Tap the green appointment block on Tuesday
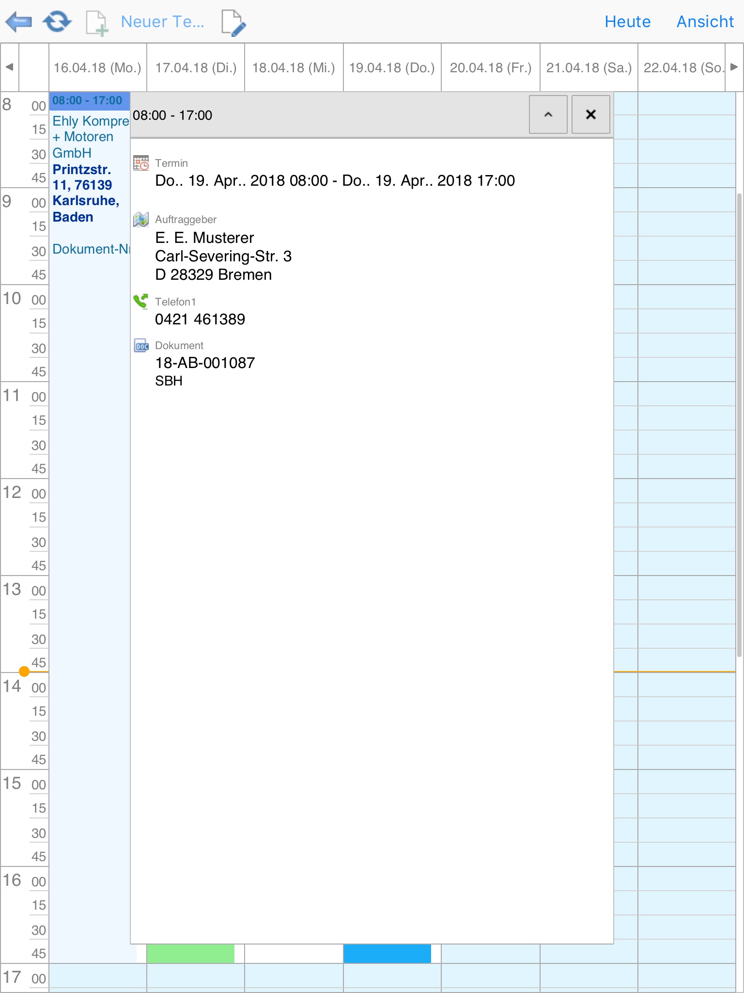This screenshot has width=744, height=993. (x=190, y=953)
